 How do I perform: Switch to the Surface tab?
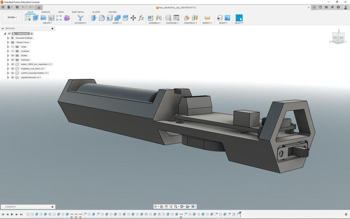[x=45, y=12]
